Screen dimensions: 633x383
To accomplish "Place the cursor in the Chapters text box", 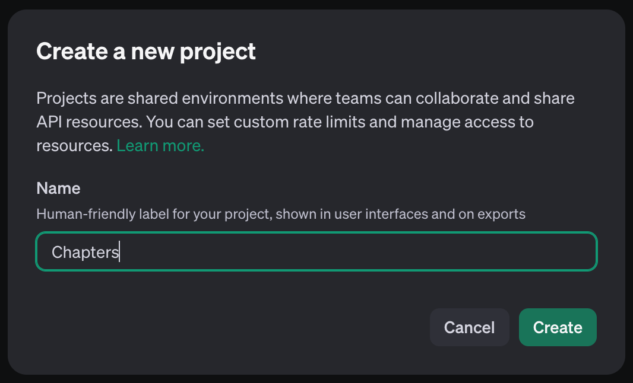I will point(316,252).
